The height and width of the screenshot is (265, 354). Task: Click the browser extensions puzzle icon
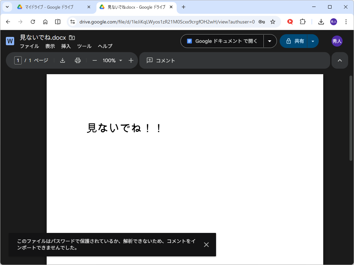(x=302, y=21)
